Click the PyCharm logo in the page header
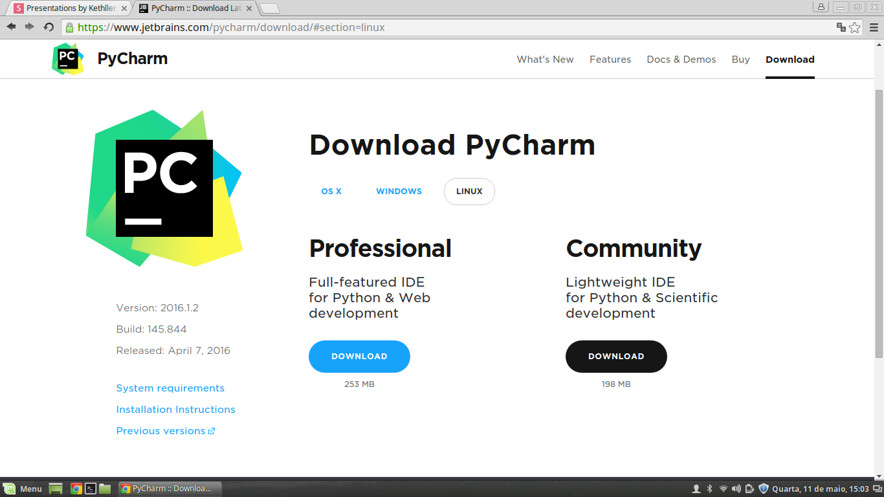The height and width of the screenshot is (497, 884). pyautogui.click(x=68, y=59)
